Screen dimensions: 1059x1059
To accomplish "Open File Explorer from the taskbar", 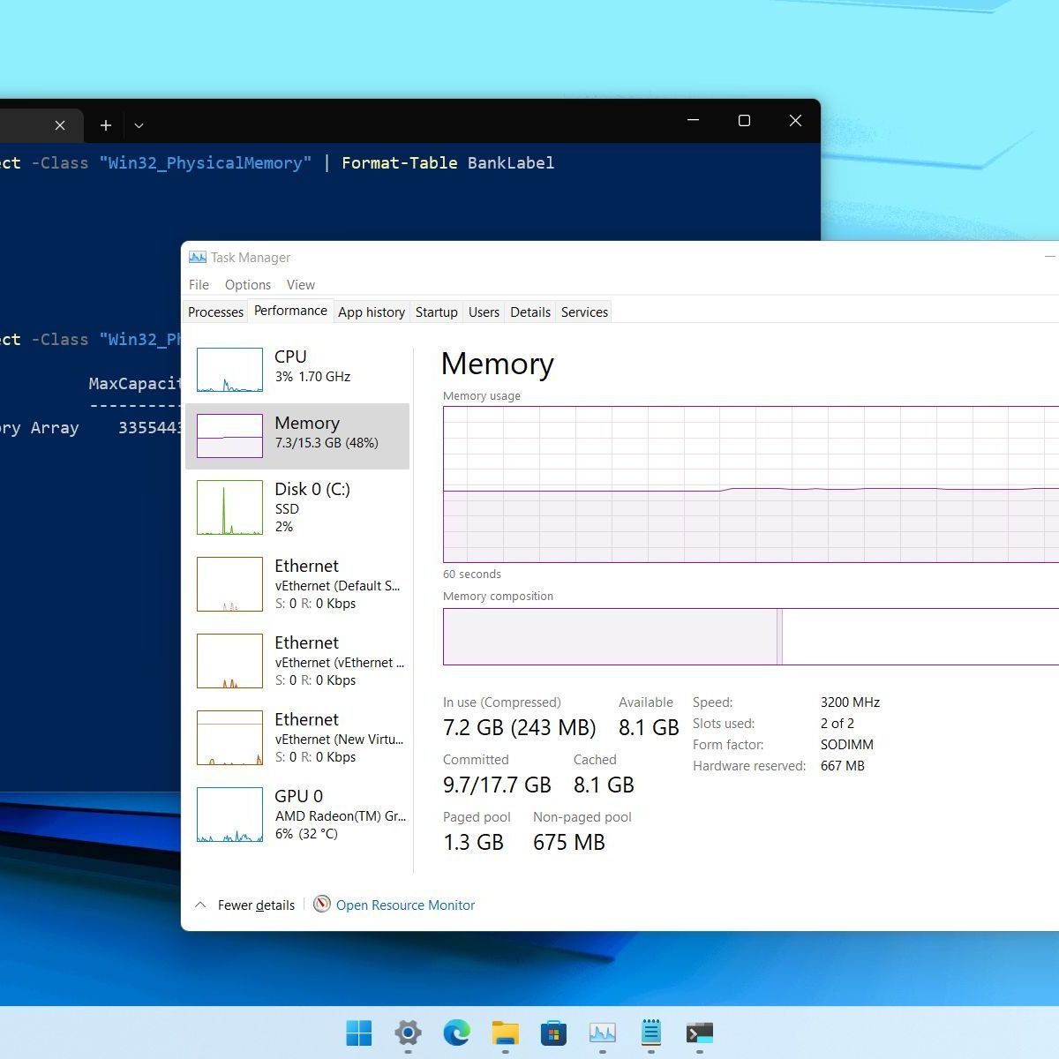I will click(505, 1033).
